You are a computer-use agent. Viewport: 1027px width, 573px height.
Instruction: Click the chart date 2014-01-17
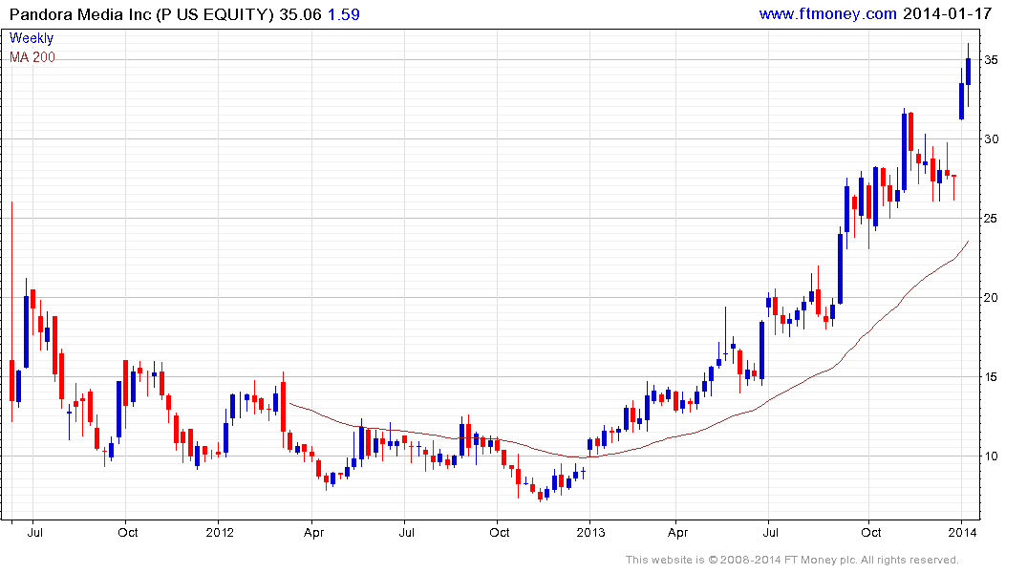948,13
